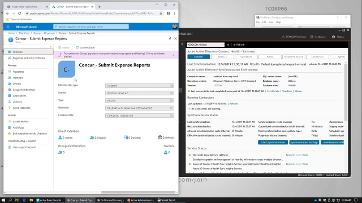Collapse Active Administrator navigation with back chevron
The width and height of the screenshot is (362, 203).
coord(182,44)
